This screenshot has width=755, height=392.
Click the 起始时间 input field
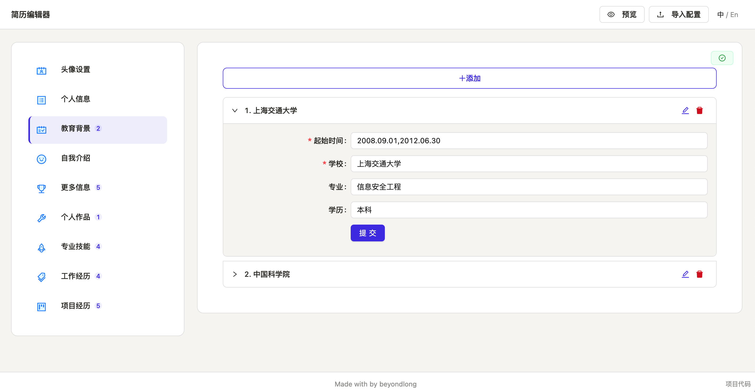tap(529, 141)
